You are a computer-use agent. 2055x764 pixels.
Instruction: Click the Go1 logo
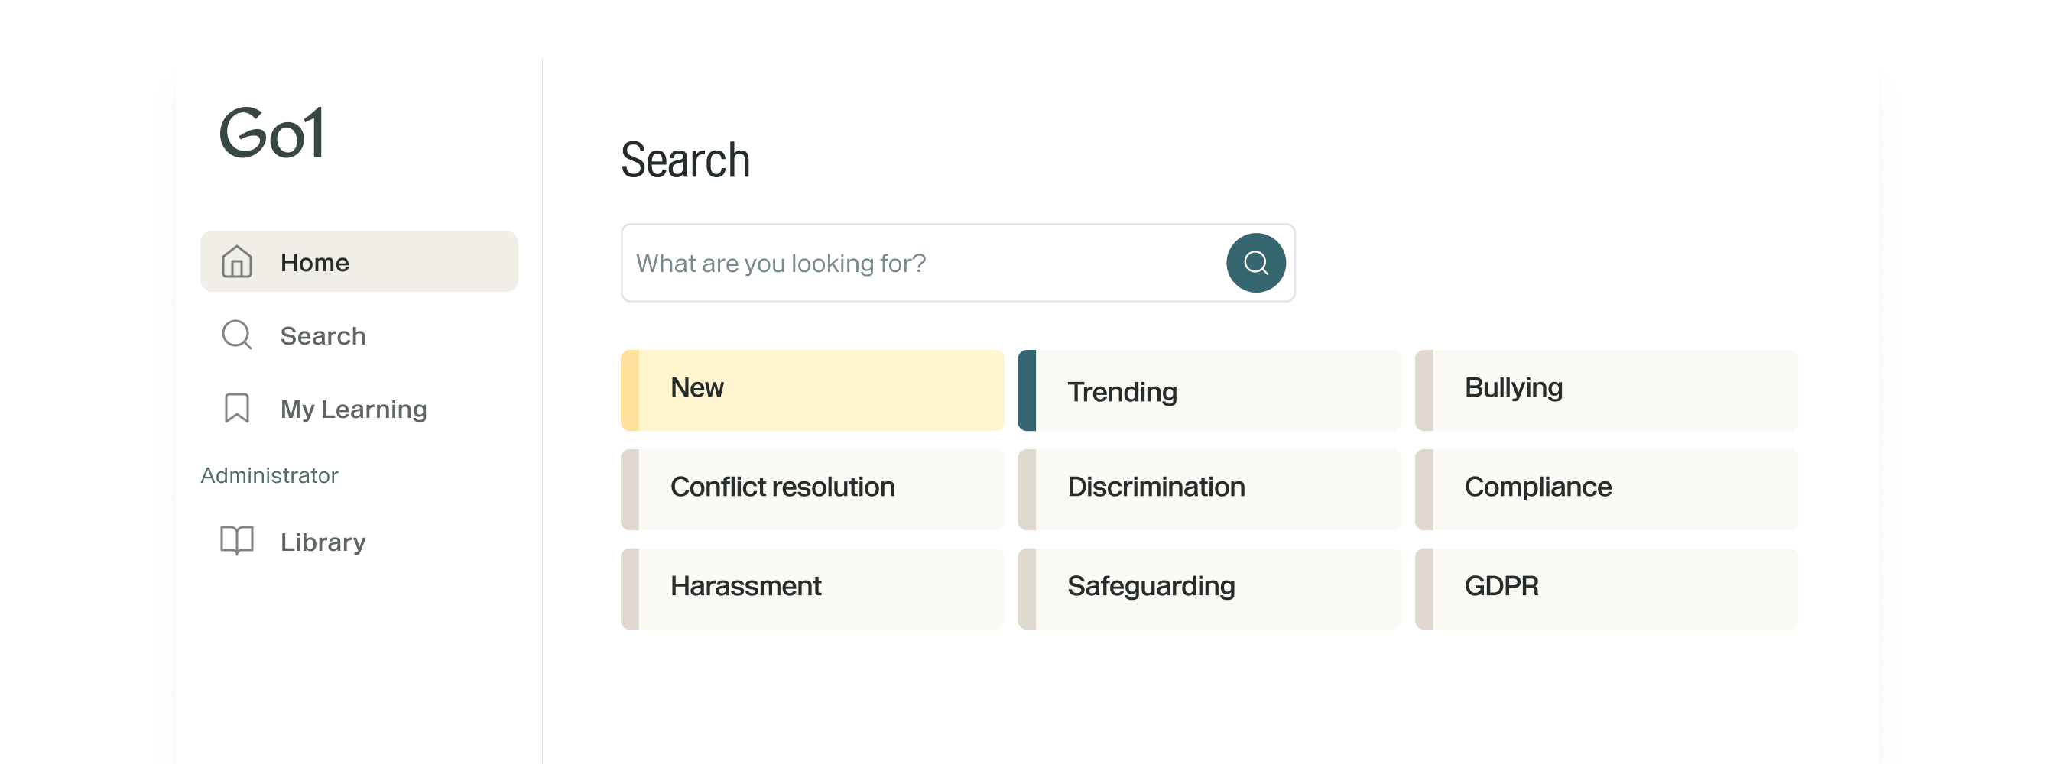coord(271,132)
